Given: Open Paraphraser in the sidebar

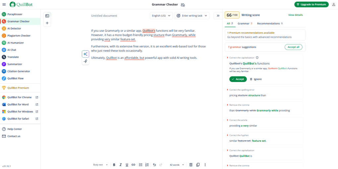Looking at the screenshot, I should click(x=20, y=14).
